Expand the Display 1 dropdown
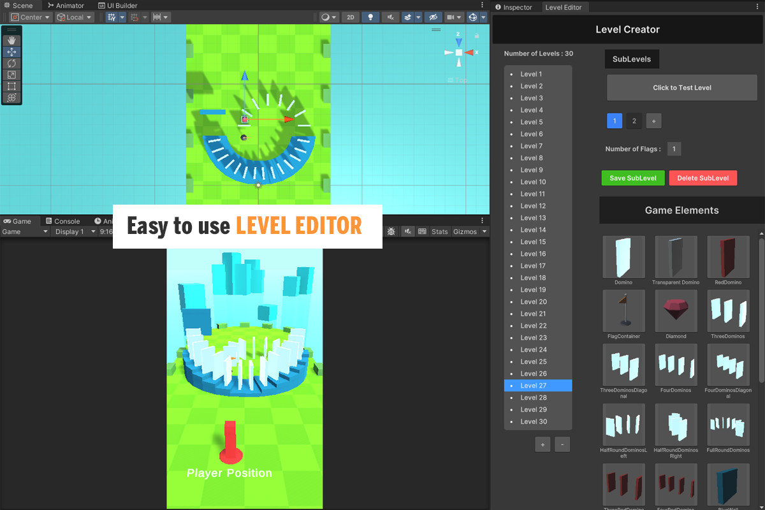This screenshot has width=765, height=510. (74, 231)
